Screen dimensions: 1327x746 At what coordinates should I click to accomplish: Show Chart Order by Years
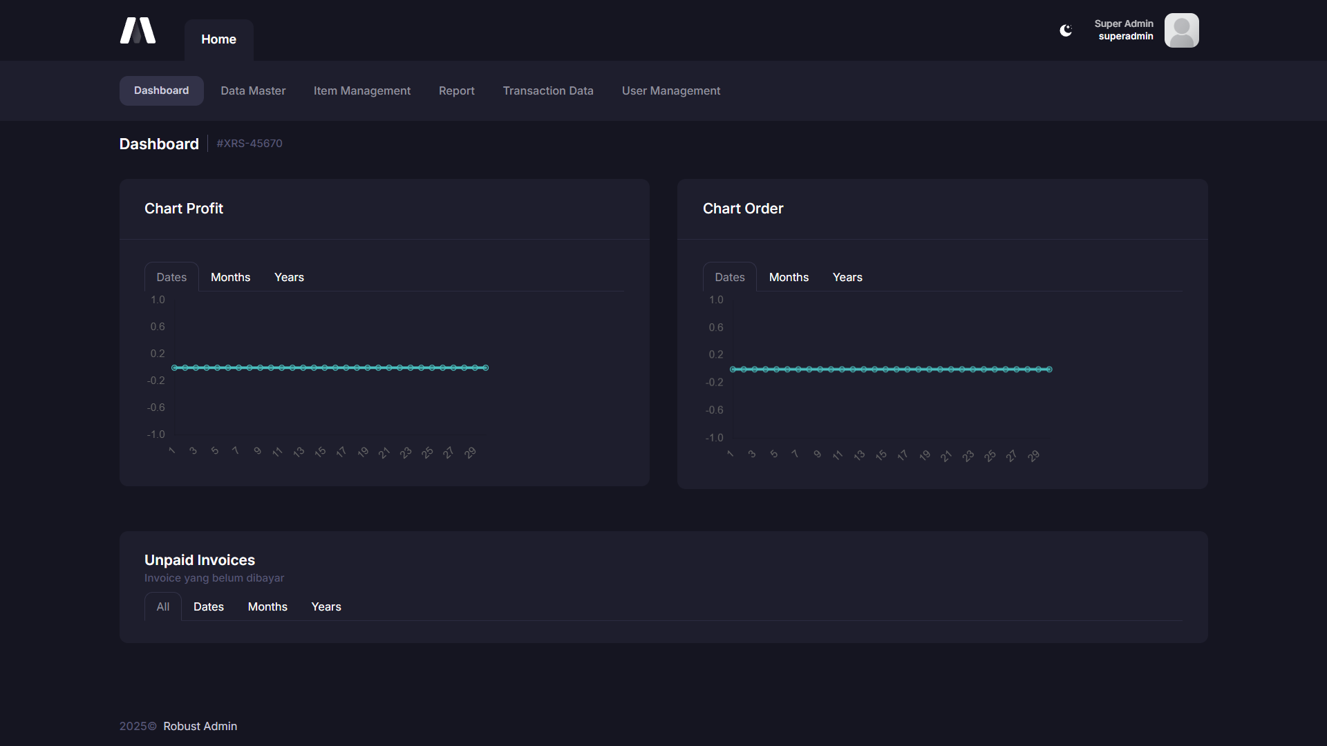[x=847, y=277]
